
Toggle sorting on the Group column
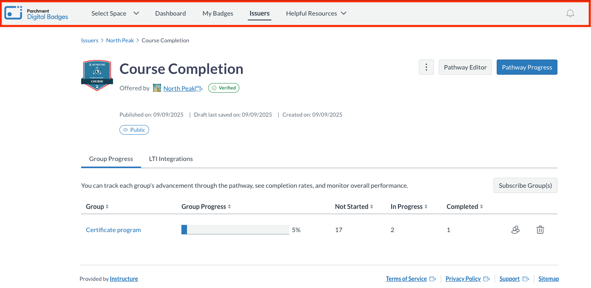(107, 207)
